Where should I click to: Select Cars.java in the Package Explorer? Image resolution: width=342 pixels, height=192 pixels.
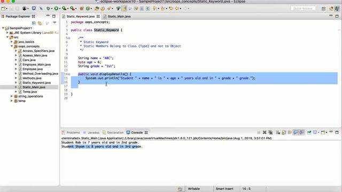(29, 60)
